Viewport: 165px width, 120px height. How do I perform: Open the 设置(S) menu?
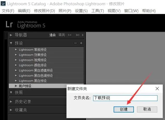(x=81, y=11)
